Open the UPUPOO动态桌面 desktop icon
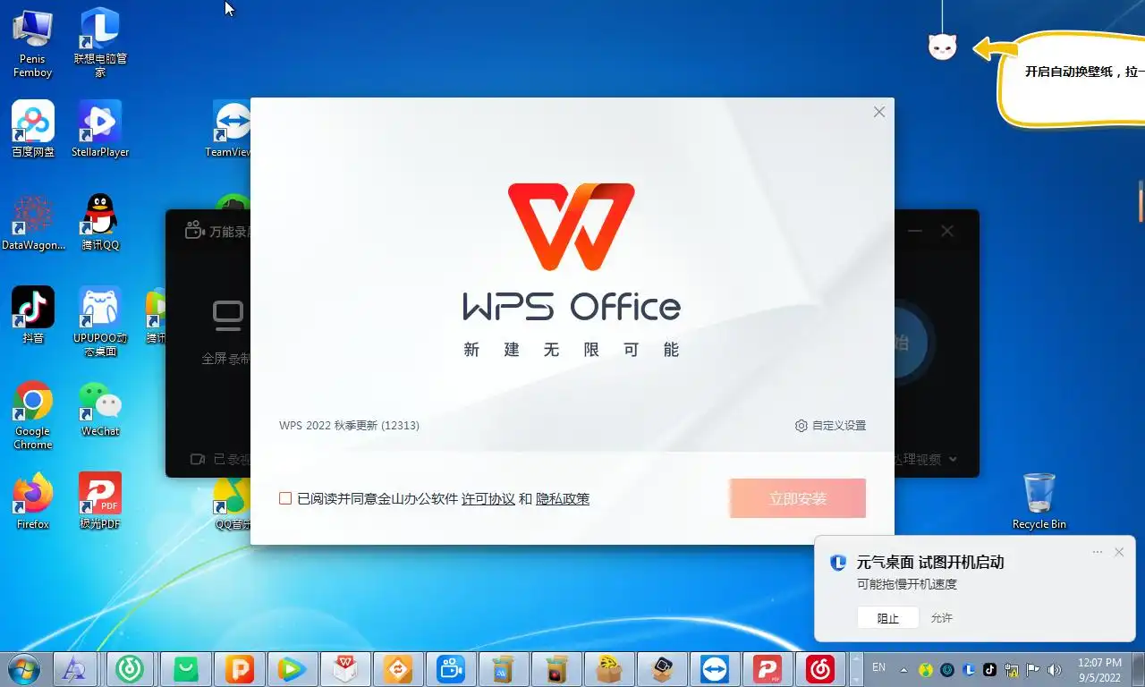 [100, 321]
